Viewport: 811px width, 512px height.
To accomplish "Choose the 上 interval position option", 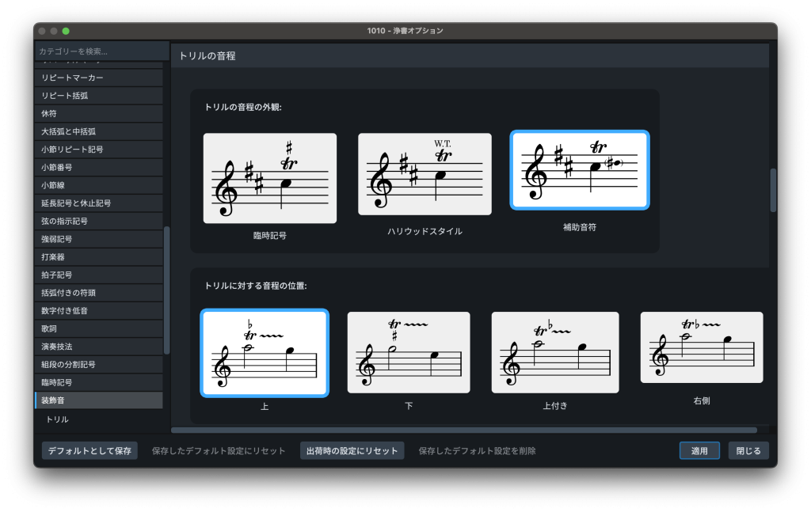I will pos(264,353).
